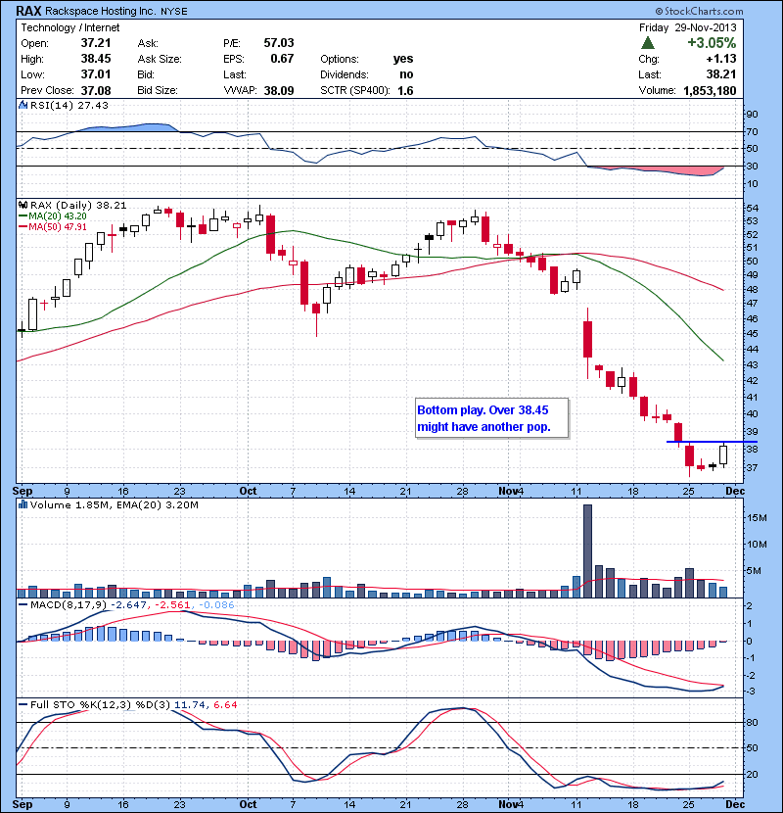Click the +3.05% percent change
783x813 pixels.
(712, 42)
